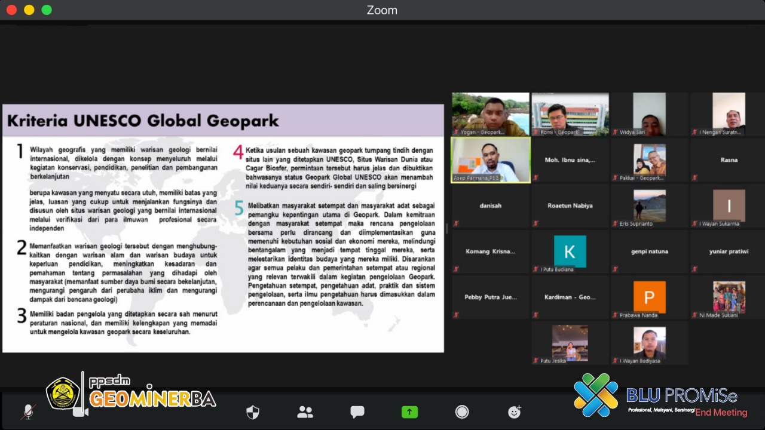Select Romi's video tile
765x430 pixels.
(x=570, y=114)
